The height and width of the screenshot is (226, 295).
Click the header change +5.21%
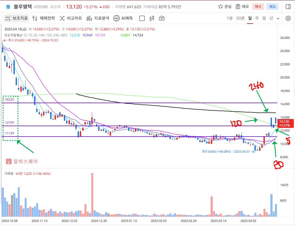click(x=91, y=7)
